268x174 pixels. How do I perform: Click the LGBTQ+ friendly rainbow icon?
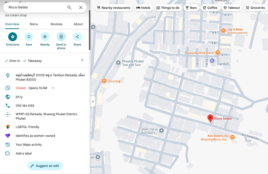click(8, 127)
